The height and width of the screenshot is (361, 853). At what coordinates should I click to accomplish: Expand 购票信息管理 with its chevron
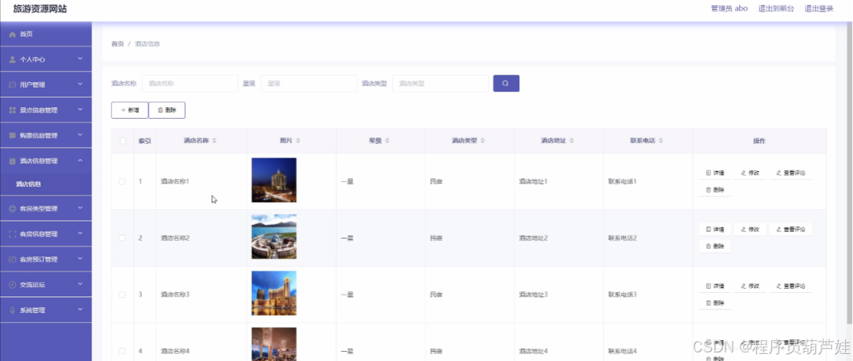click(x=80, y=135)
